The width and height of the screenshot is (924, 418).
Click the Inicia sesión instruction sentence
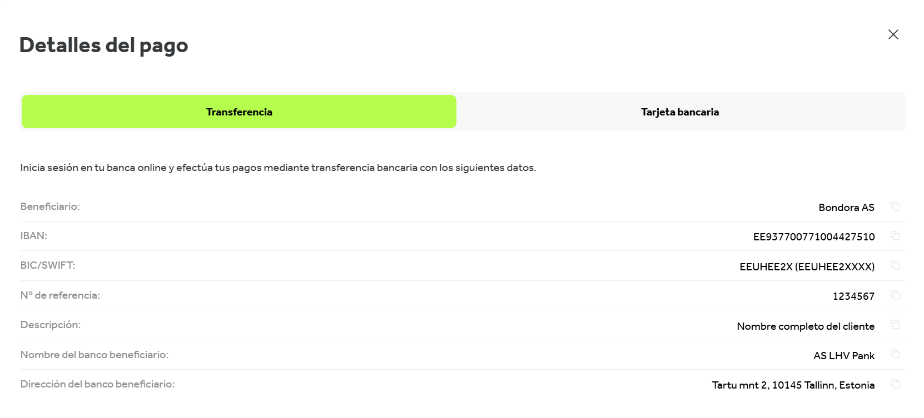tap(278, 168)
